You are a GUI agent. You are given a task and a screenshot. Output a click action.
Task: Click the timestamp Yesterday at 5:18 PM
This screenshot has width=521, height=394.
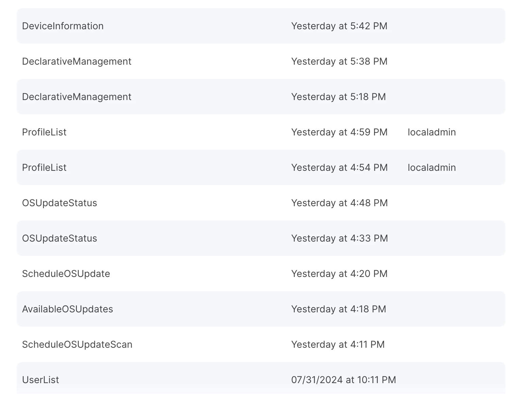click(338, 97)
